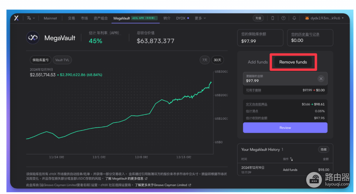356x194 pixels.
Task: Click the 45% APR badge
Action: click(x=144, y=18)
